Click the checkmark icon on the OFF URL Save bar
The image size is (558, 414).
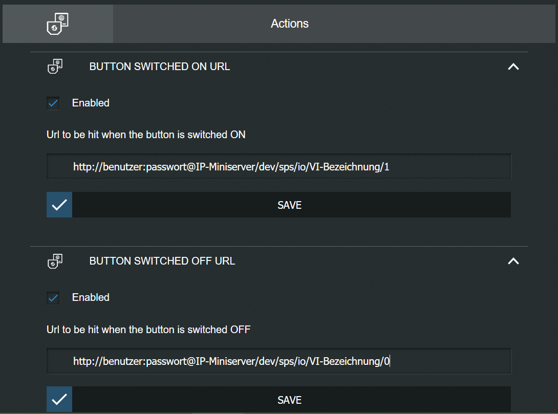(59, 400)
